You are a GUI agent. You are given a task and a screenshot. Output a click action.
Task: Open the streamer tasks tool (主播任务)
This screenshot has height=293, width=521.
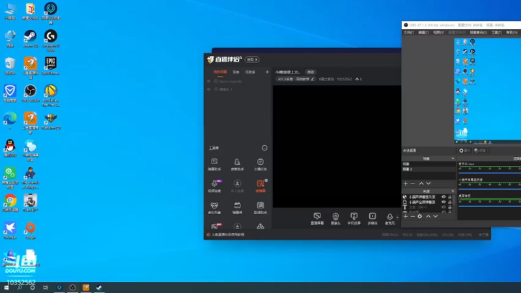(260, 165)
